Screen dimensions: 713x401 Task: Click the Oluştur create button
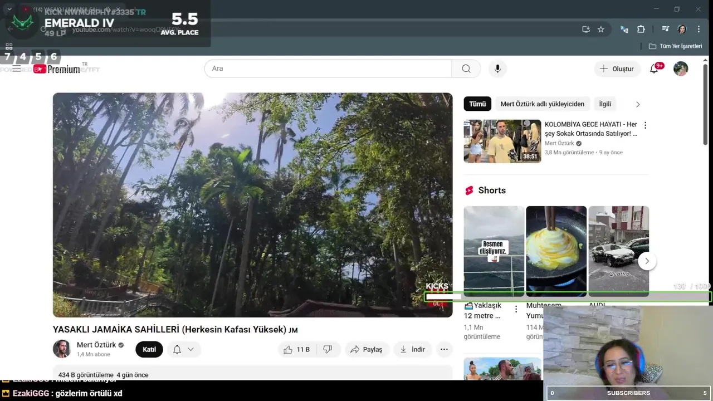pyautogui.click(x=617, y=69)
